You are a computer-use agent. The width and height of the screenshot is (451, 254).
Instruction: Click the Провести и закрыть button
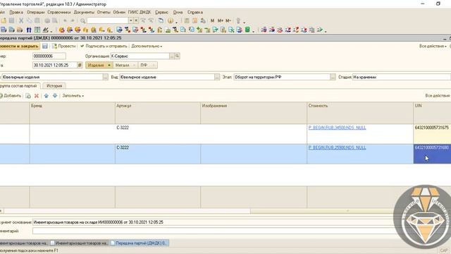(19, 46)
